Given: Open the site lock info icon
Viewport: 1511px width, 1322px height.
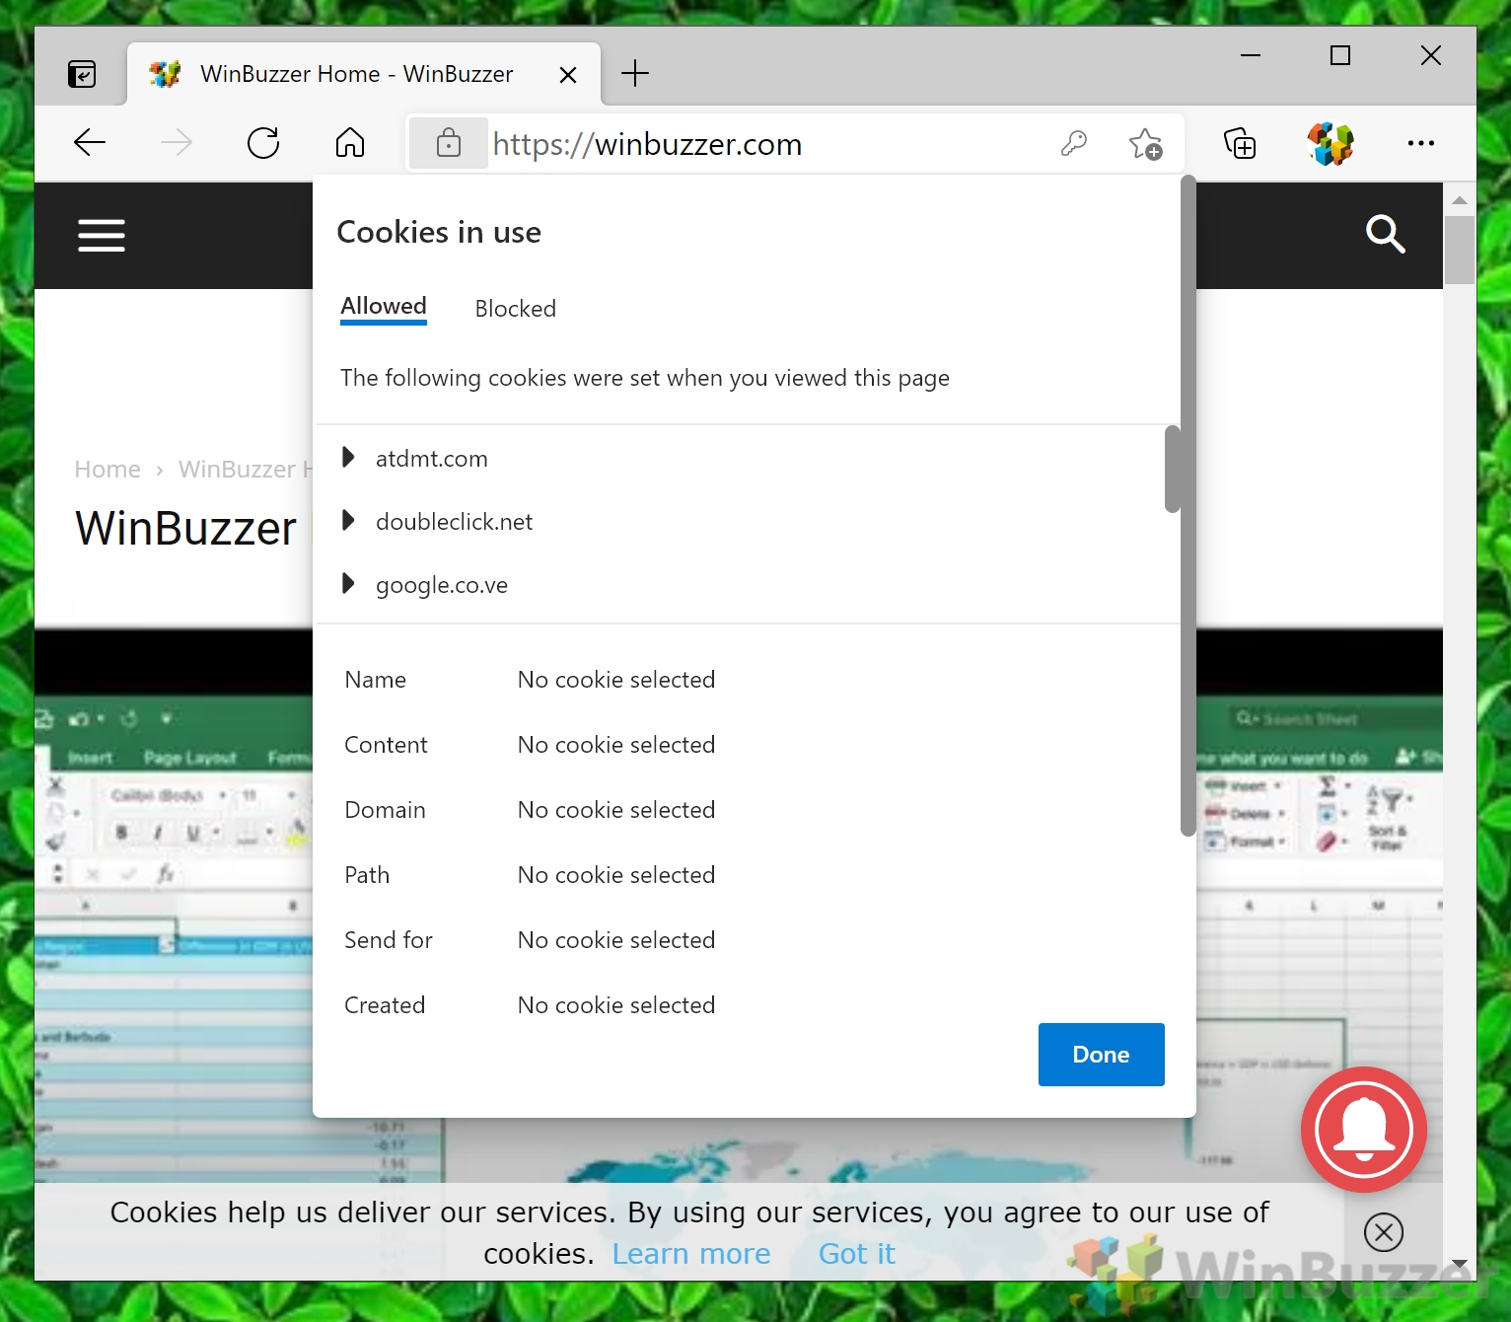Looking at the screenshot, I should [449, 143].
